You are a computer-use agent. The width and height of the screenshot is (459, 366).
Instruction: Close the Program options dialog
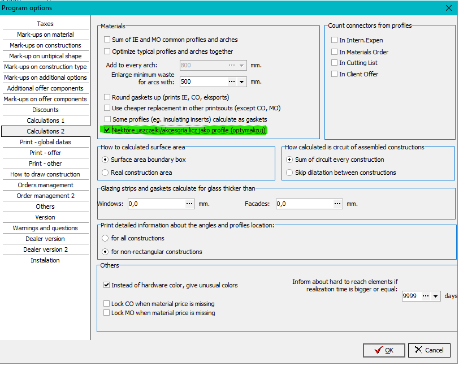pos(449,8)
